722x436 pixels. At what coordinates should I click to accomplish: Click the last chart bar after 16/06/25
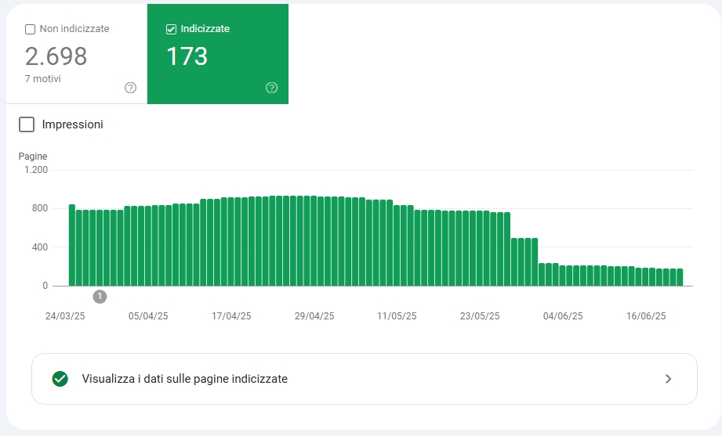pos(680,277)
